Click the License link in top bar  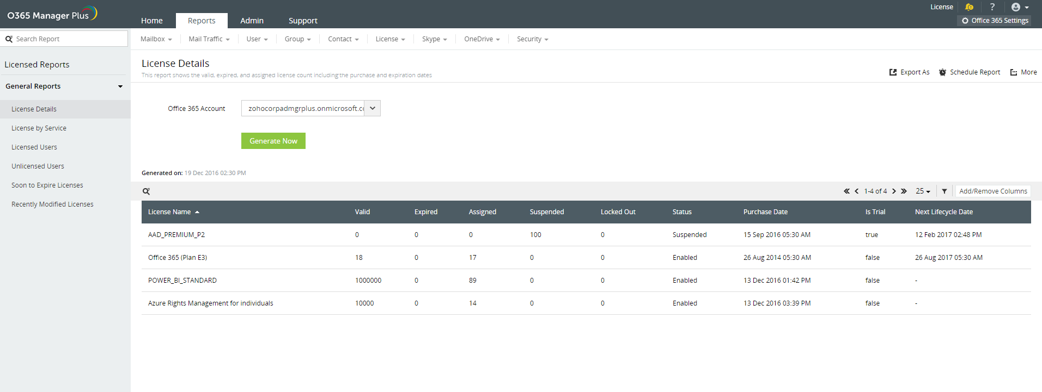pos(942,7)
